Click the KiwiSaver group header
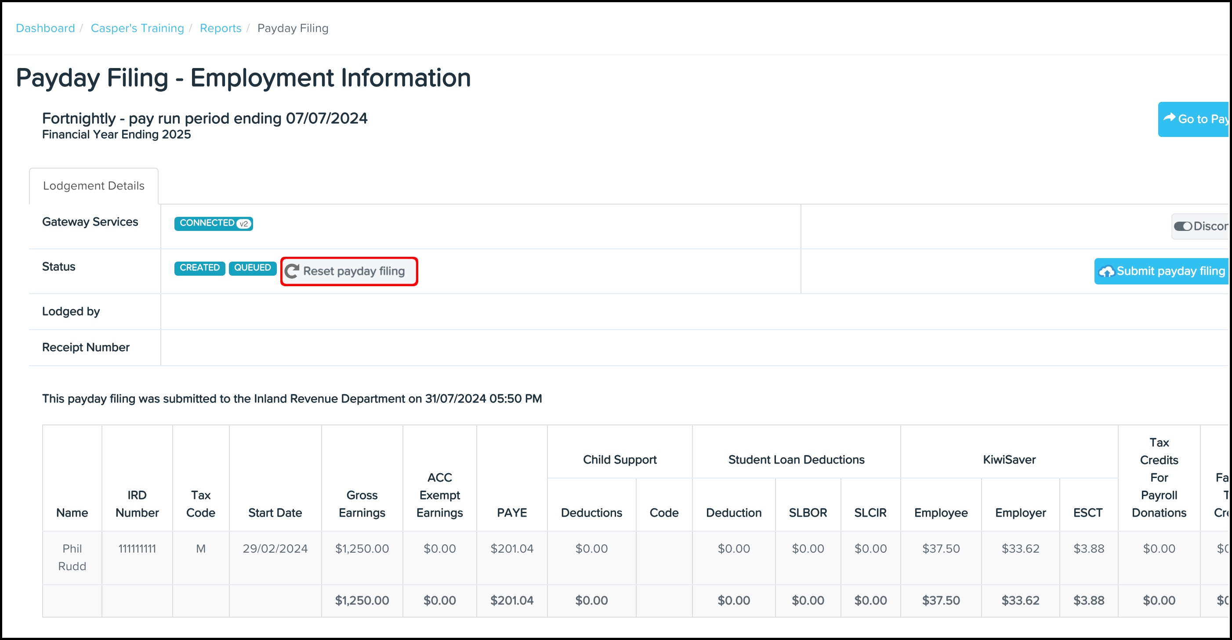The image size is (1232, 640). [x=1009, y=459]
